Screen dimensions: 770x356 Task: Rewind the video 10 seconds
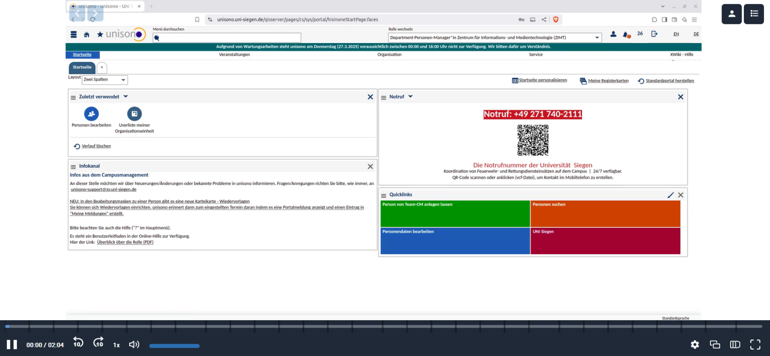coord(78,343)
